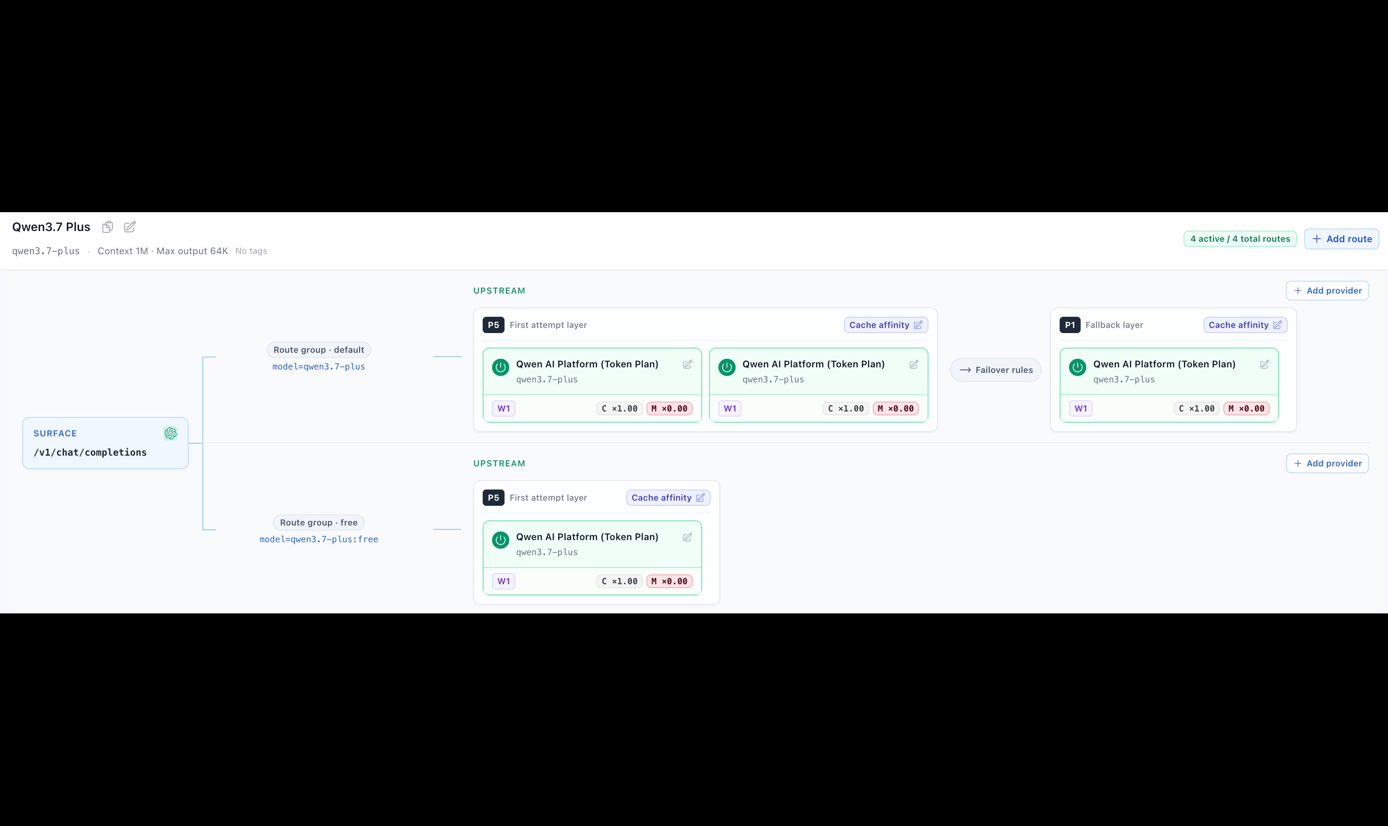Copy the Qwen3.7 Plus model name

click(x=108, y=227)
